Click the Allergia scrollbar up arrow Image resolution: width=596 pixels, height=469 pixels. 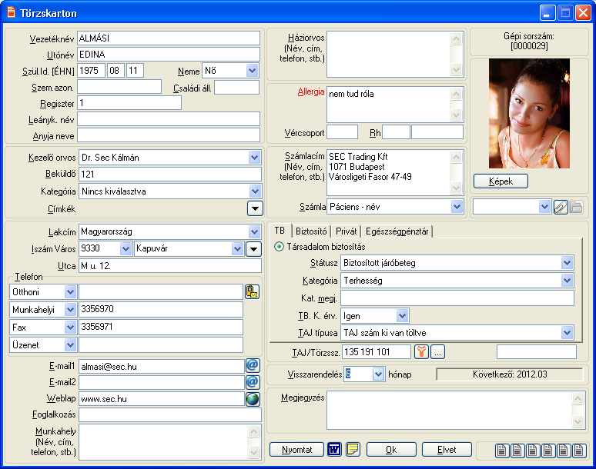click(x=456, y=94)
